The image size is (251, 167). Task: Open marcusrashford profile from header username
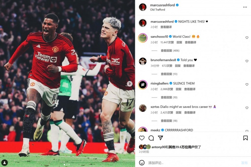point(162,5)
